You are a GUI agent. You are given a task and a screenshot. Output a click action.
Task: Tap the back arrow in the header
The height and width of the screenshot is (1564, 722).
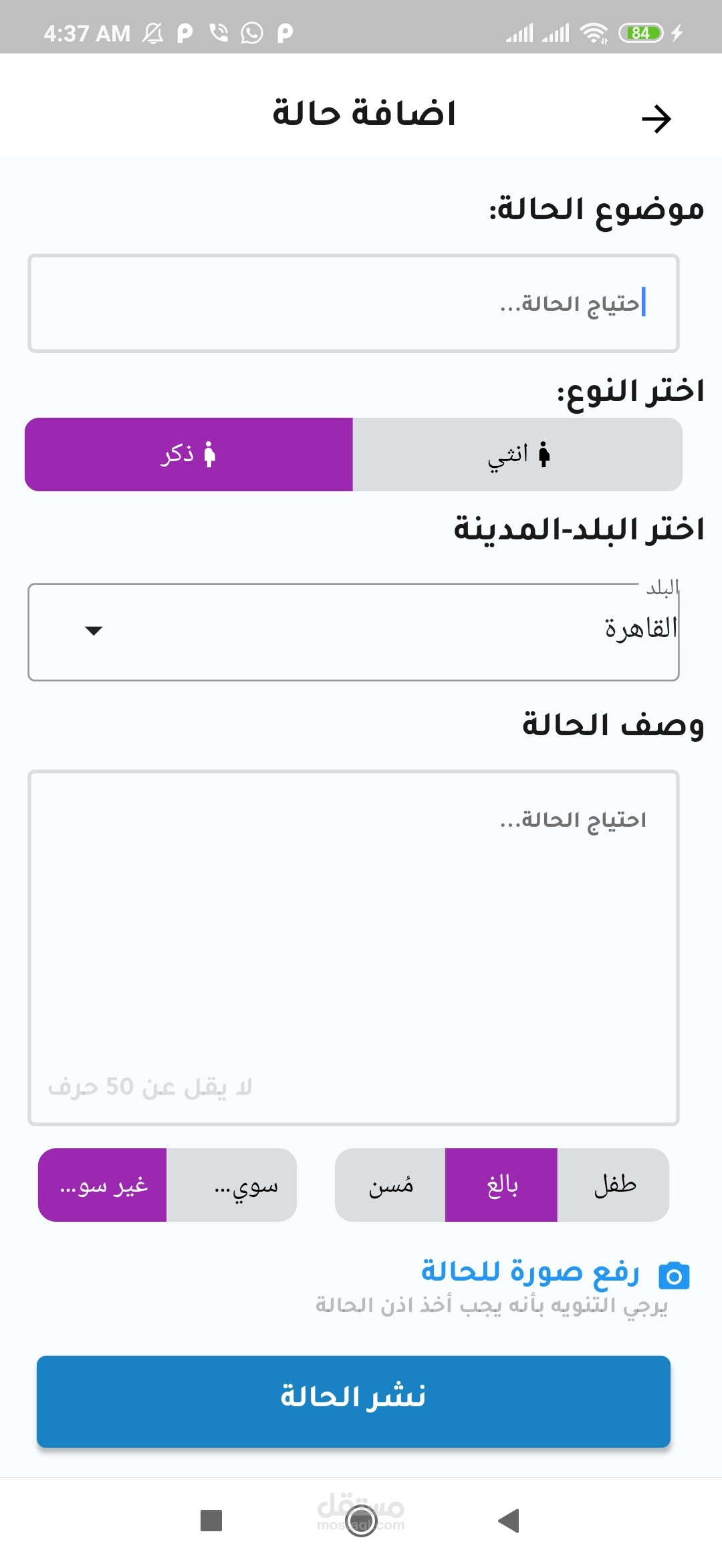point(656,119)
